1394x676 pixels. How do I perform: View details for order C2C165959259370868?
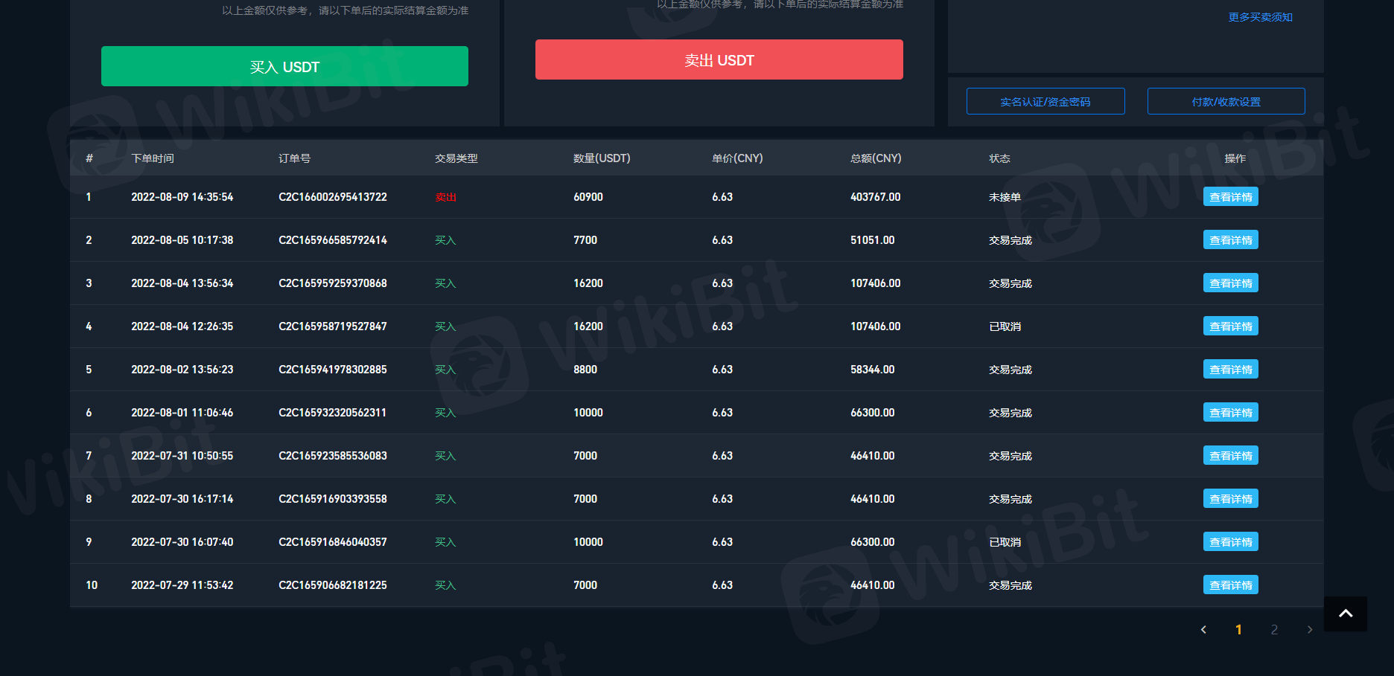click(x=1230, y=283)
